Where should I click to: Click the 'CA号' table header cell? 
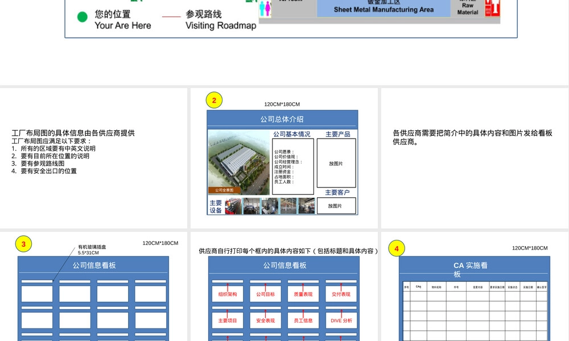[418, 286]
